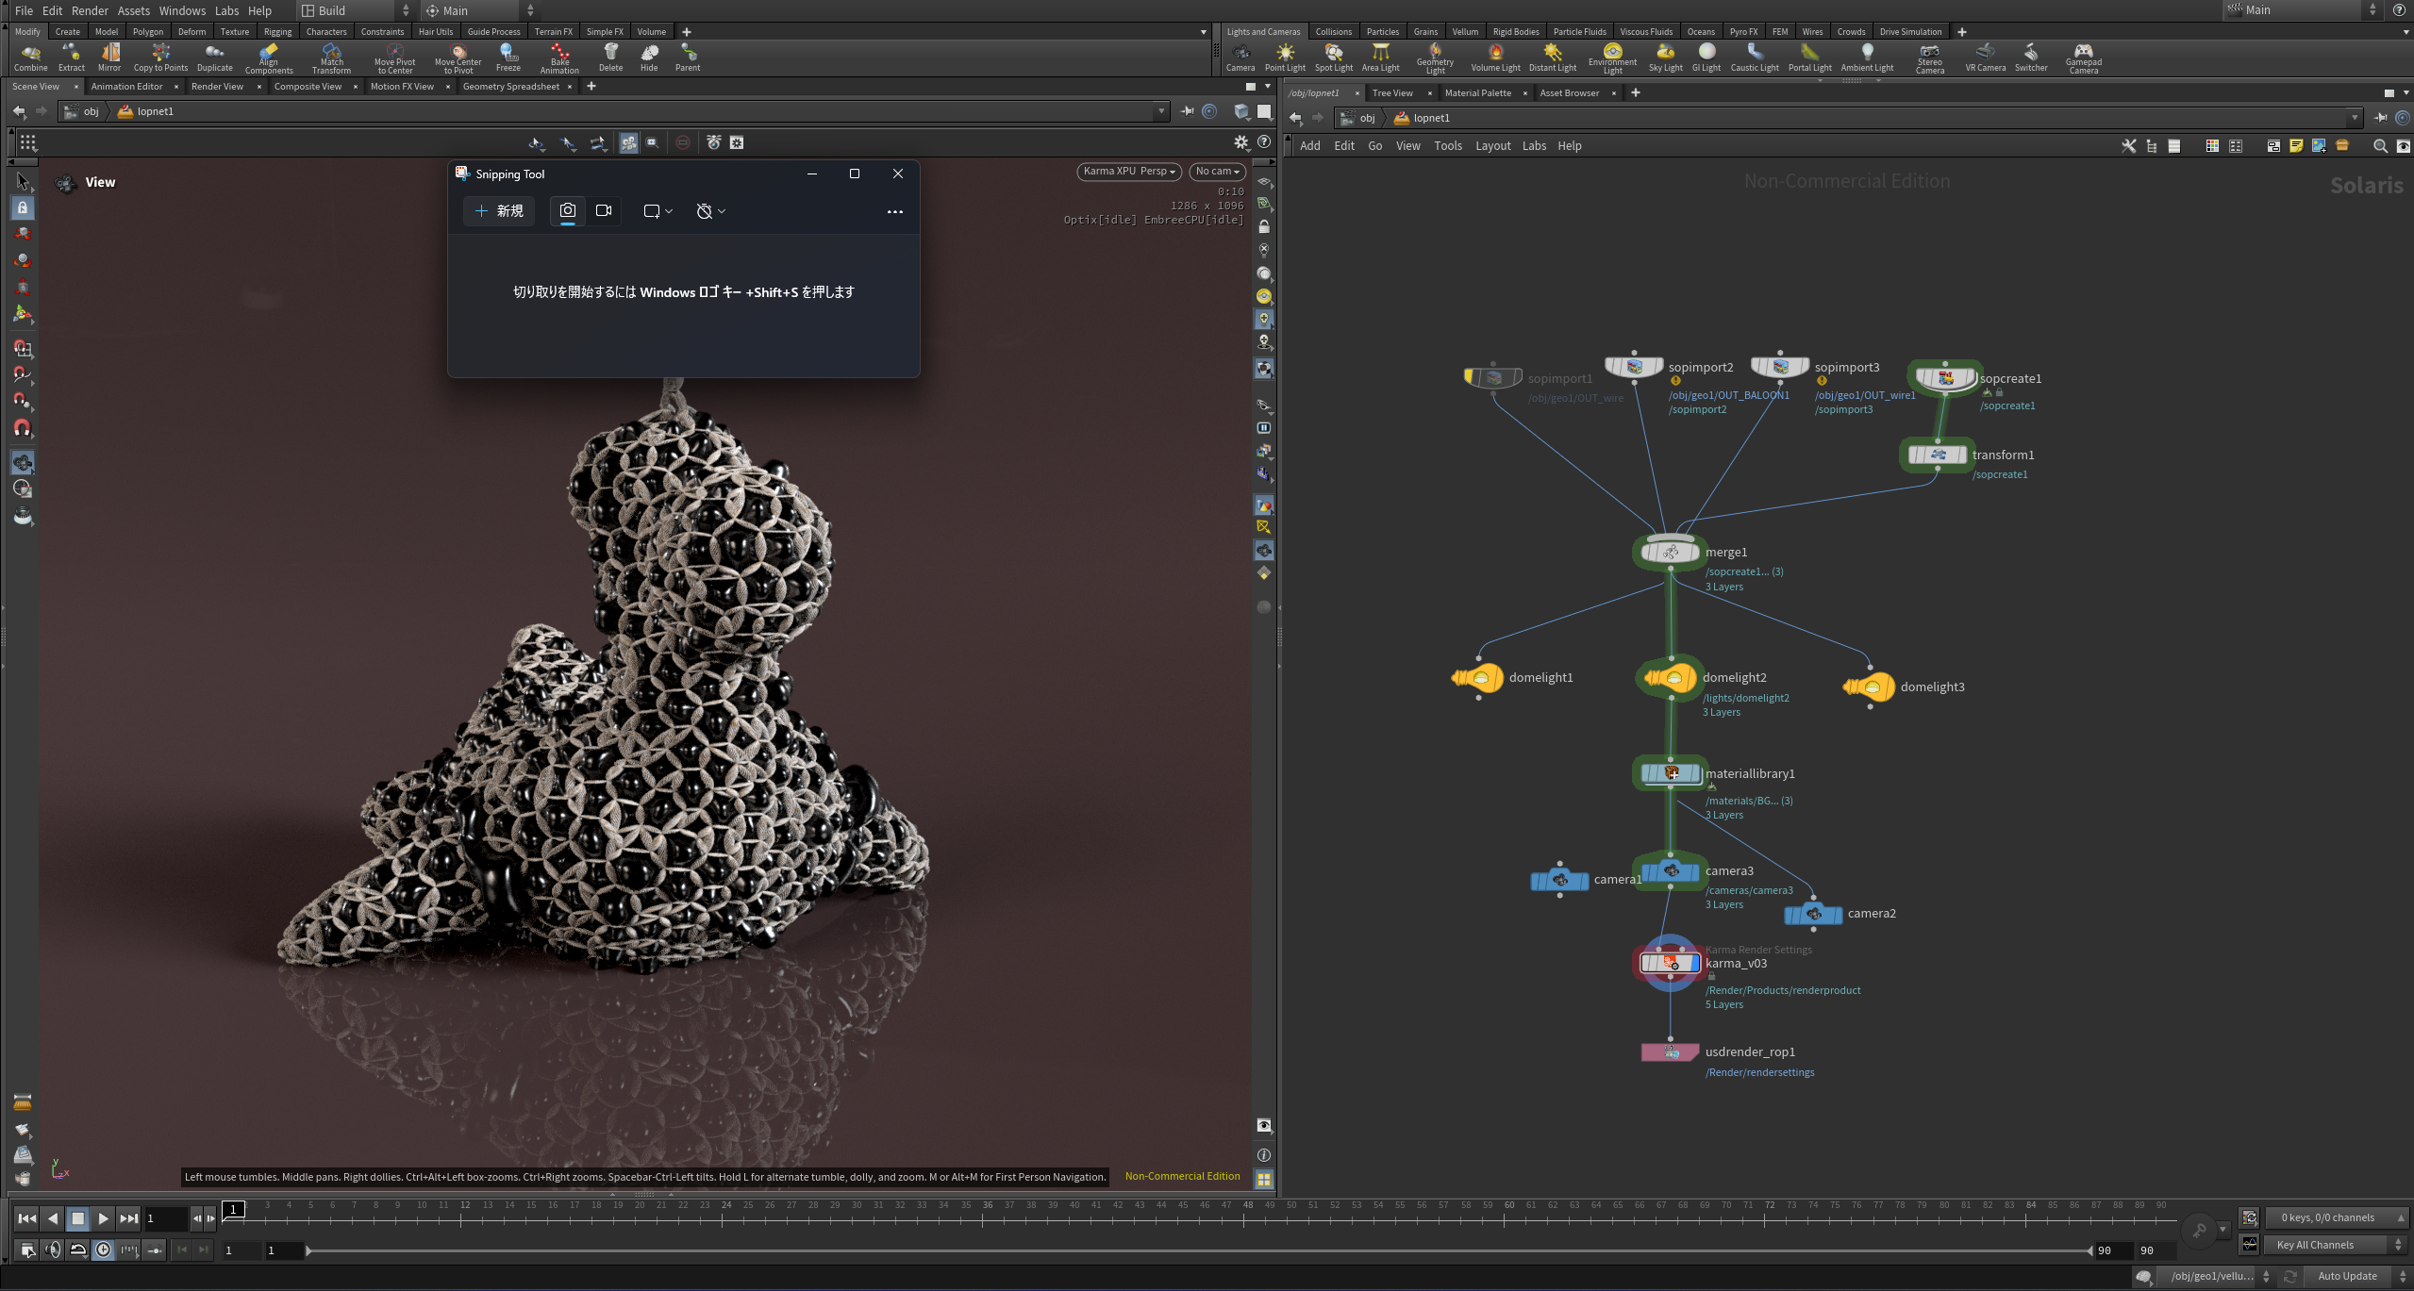Image resolution: width=2414 pixels, height=1291 pixels.
Task: Click frame 48 on the timeline
Action: tap(1247, 1211)
